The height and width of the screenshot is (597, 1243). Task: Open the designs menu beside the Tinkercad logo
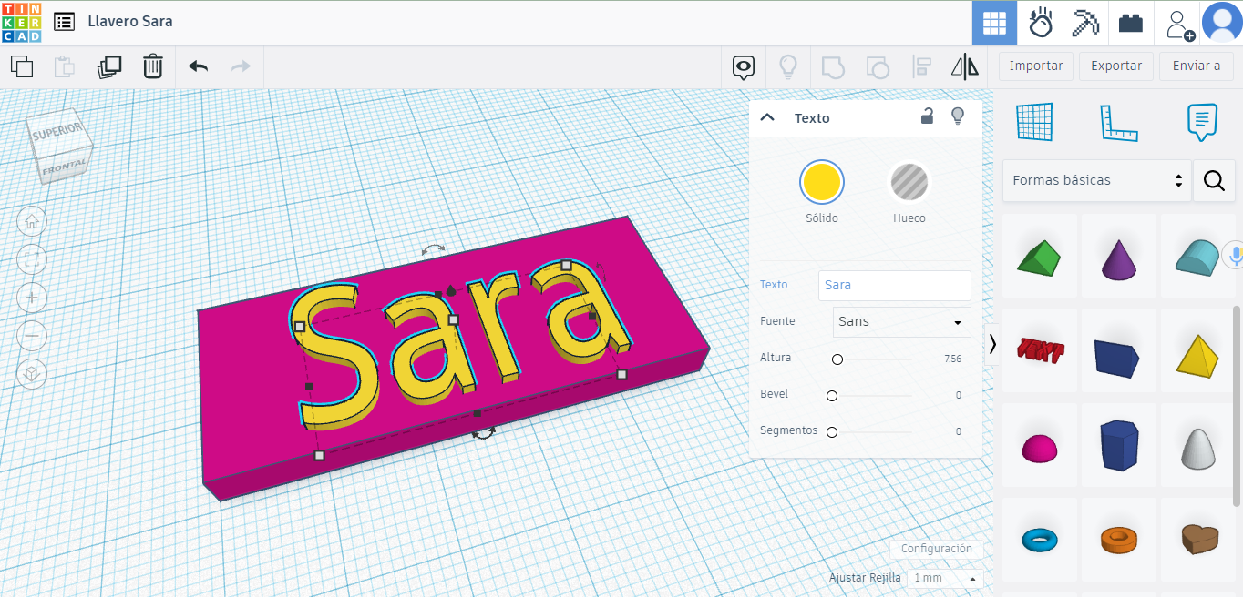[x=62, y=21]
